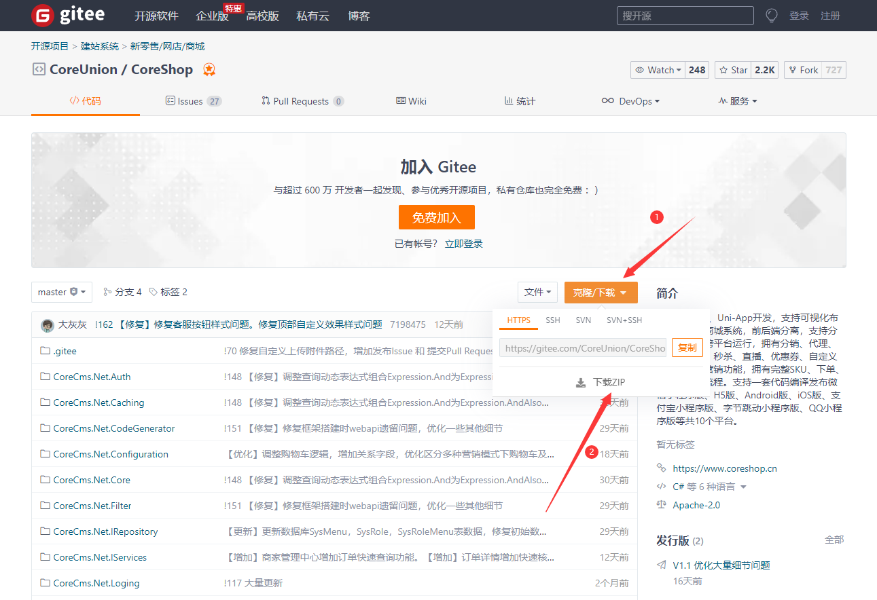This screenshot has height=600, width=877.
Task: Open the 文件 dropdown
Action: click(537, 292)
